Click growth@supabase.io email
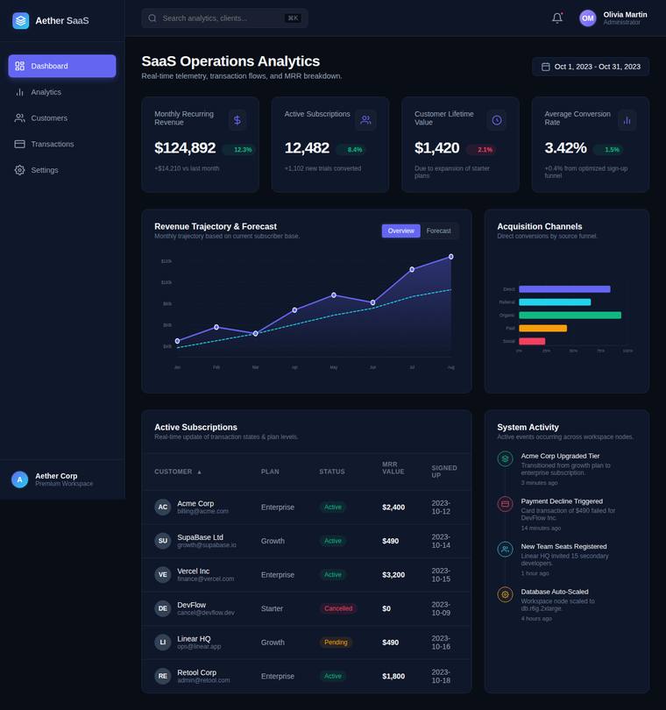 [207, 545]
